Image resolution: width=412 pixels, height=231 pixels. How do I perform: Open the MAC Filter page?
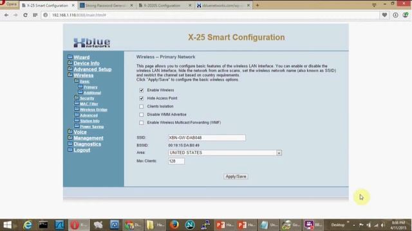(x=89, y=104)
